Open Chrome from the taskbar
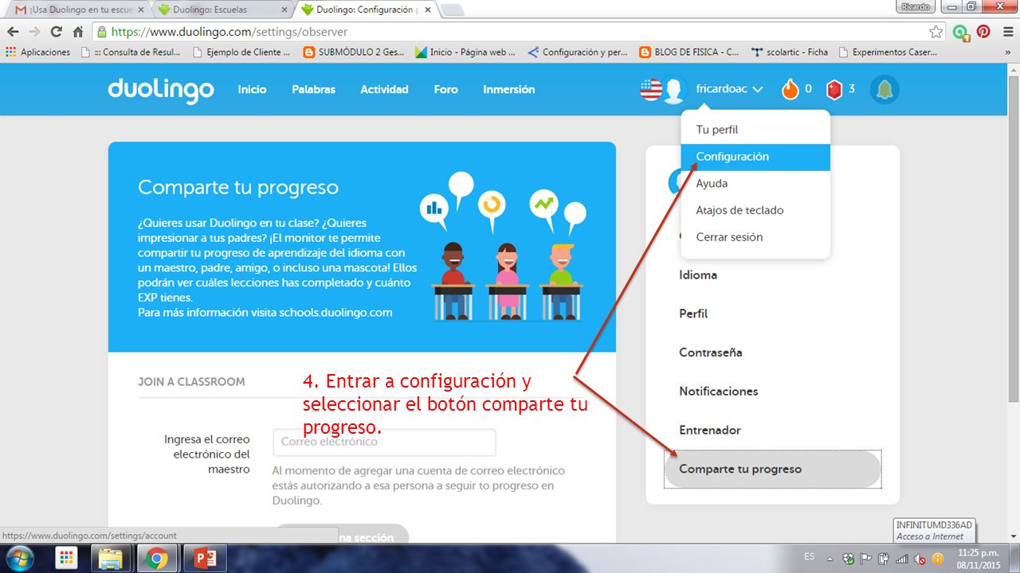1020x573 pixels. click(157, 559)
